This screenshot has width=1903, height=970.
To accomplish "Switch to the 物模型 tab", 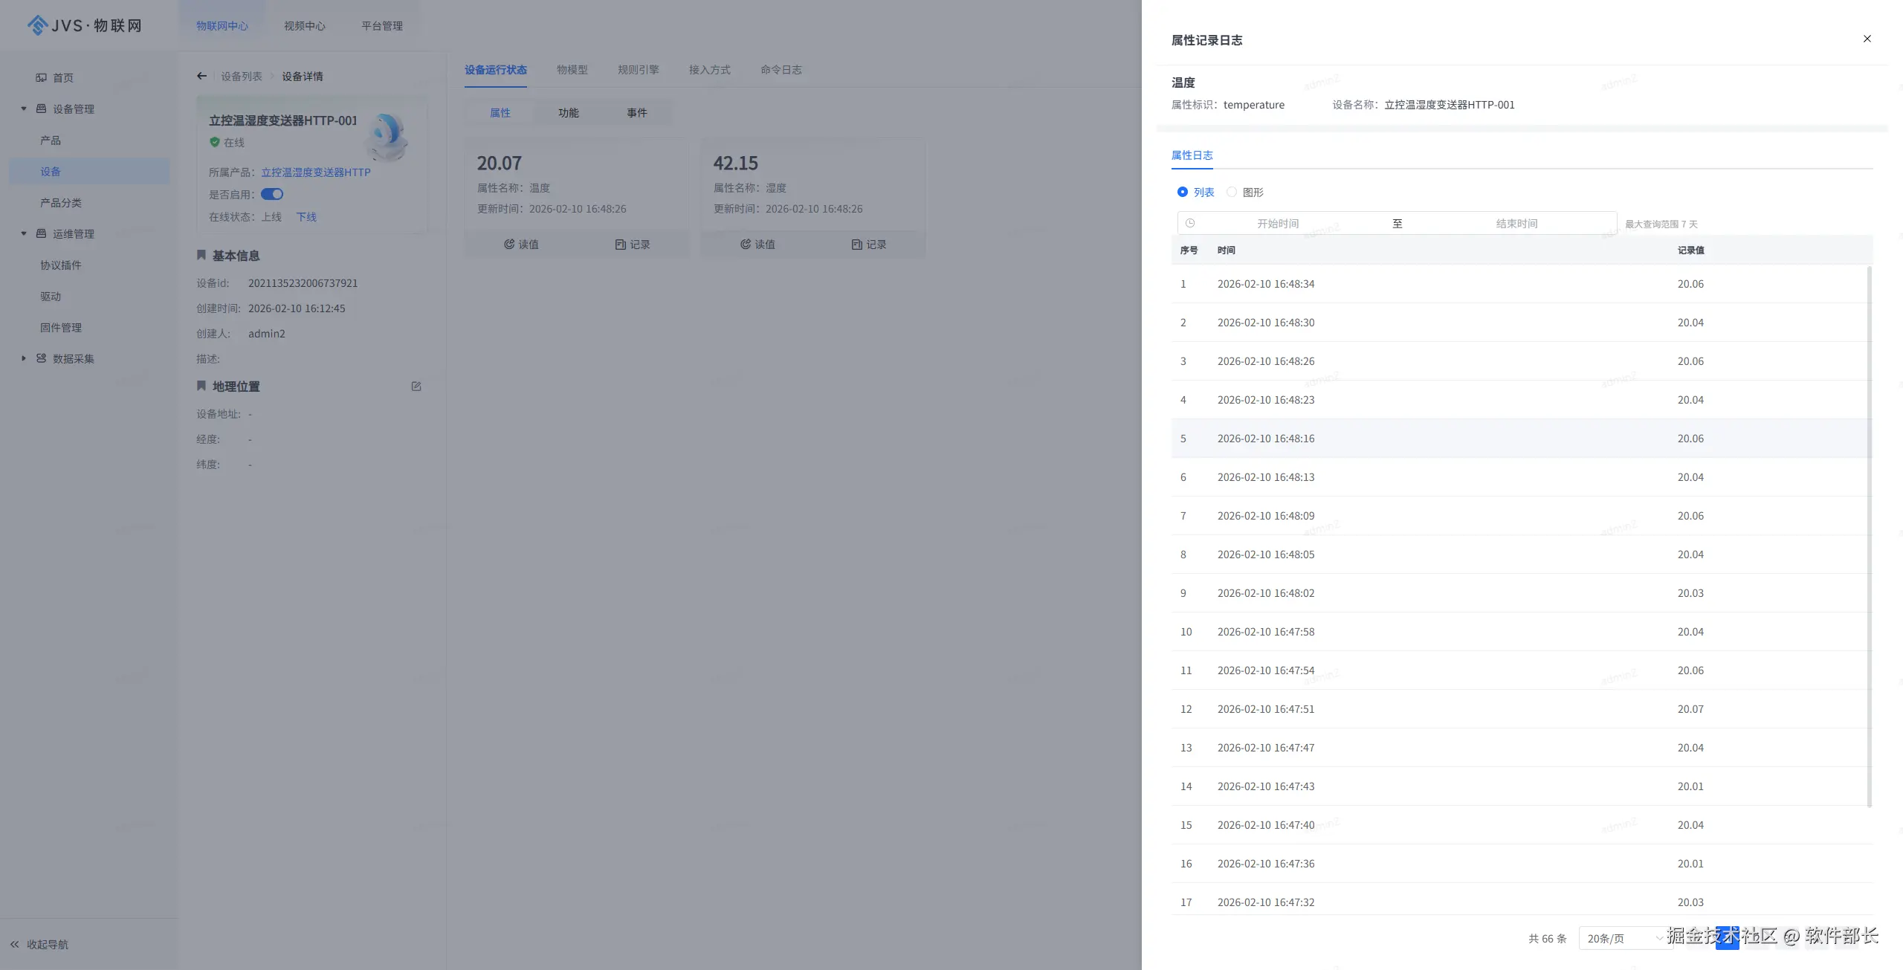I will coord(572,70).
